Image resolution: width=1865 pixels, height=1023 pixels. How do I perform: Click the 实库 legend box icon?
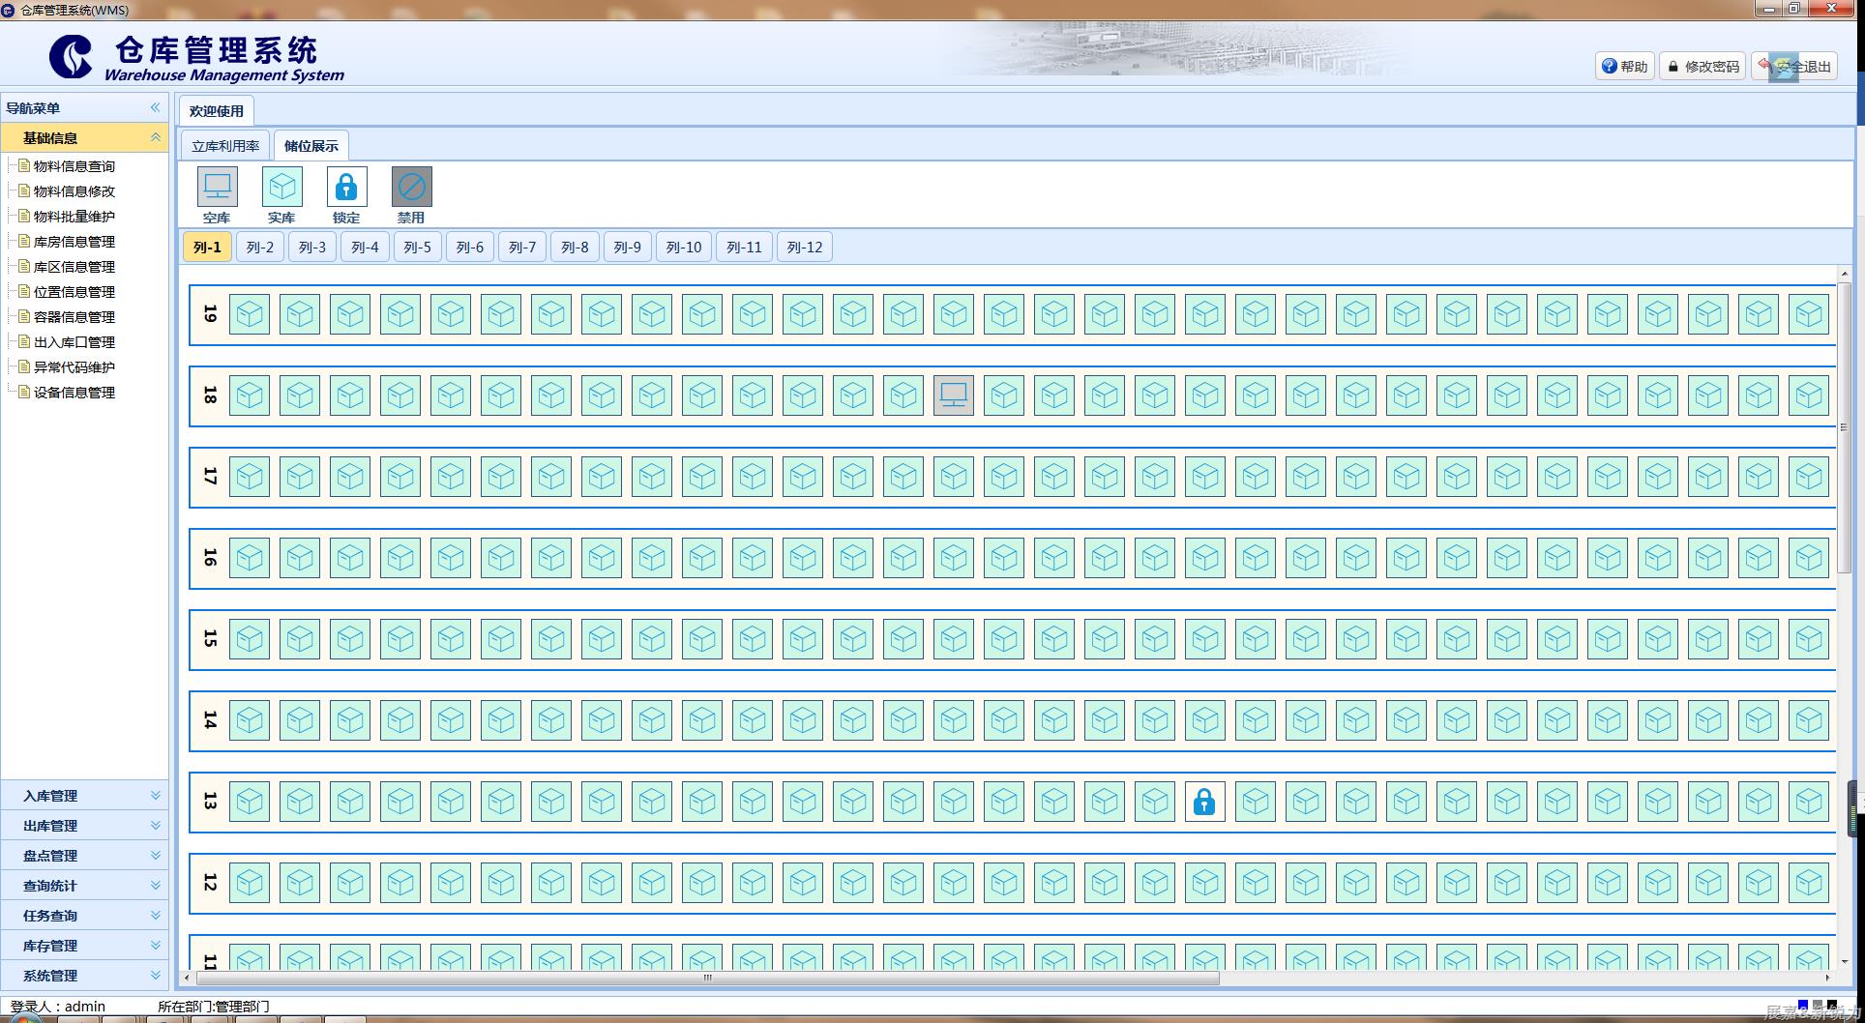tap(281, 187)
